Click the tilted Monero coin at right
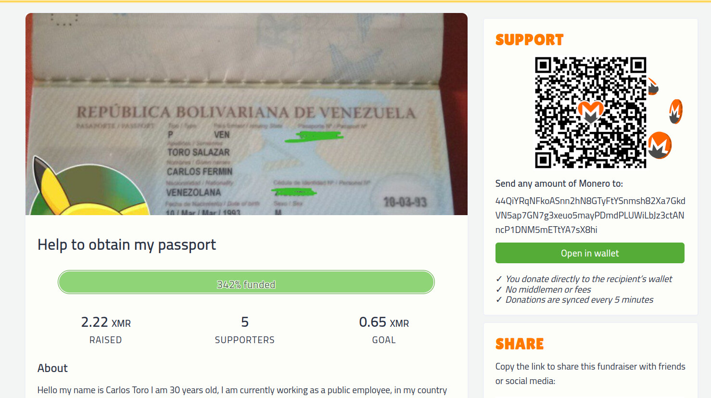The height and width of the screenshot is (398, 711). 676,112
